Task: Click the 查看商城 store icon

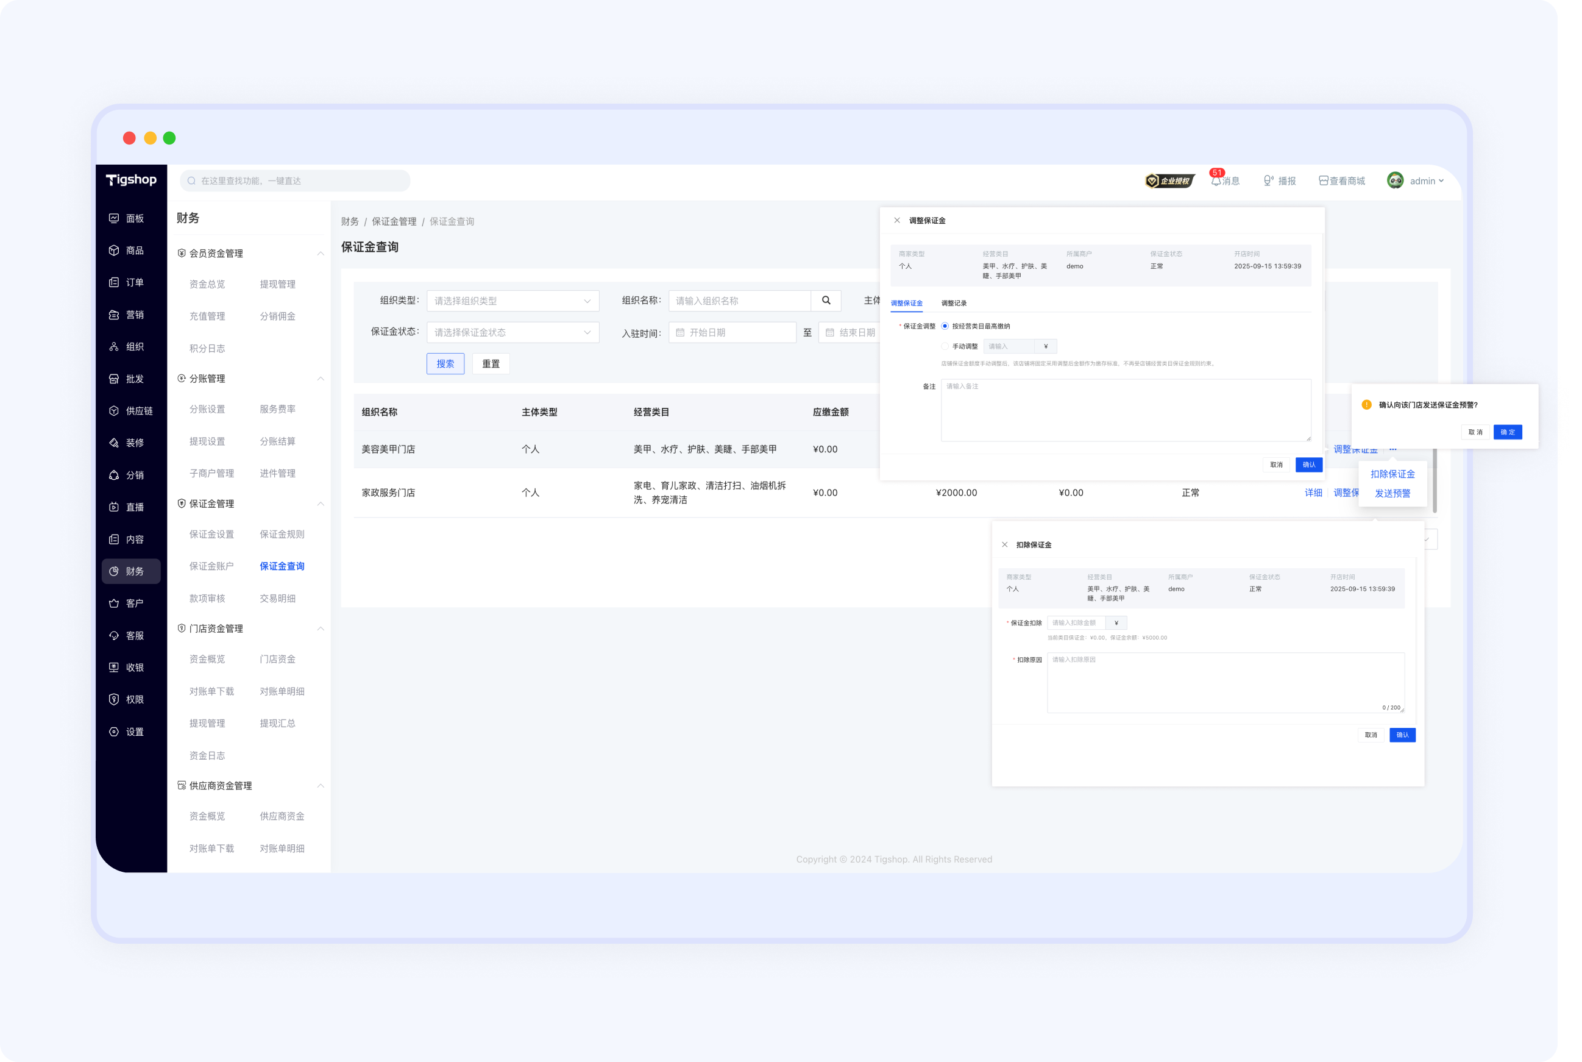Action: (1323, 181)
